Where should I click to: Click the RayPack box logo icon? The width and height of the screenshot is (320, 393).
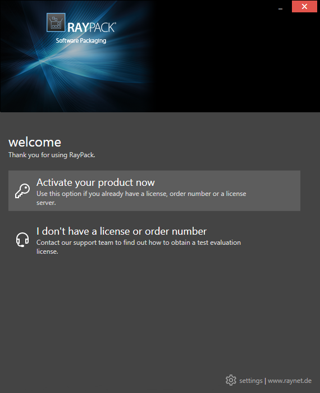(x=56, y=22)
